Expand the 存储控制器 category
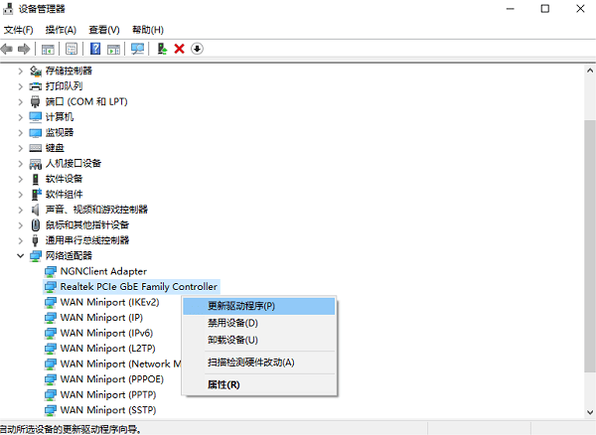 (22, 71)
